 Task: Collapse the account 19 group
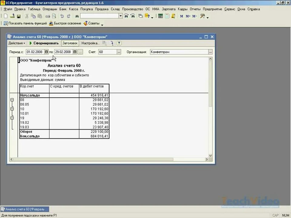[12, 118]
